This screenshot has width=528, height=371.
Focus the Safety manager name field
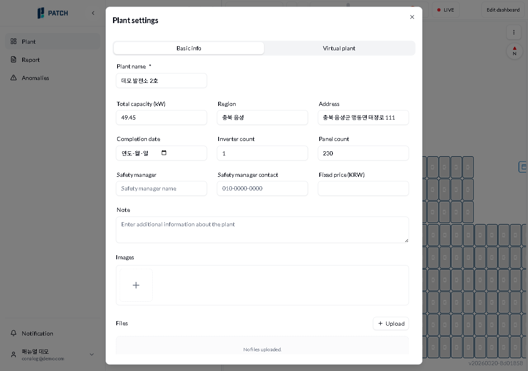coord(161,188)
